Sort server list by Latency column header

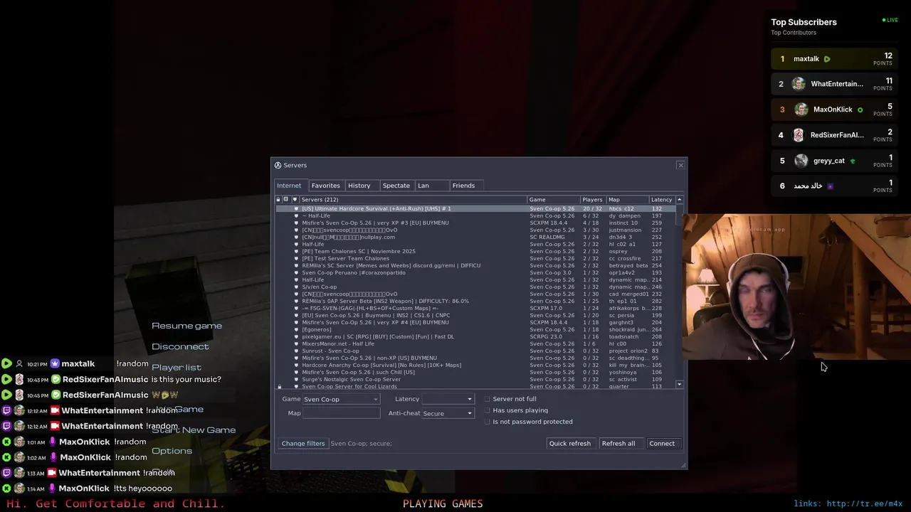coord(661,200)
